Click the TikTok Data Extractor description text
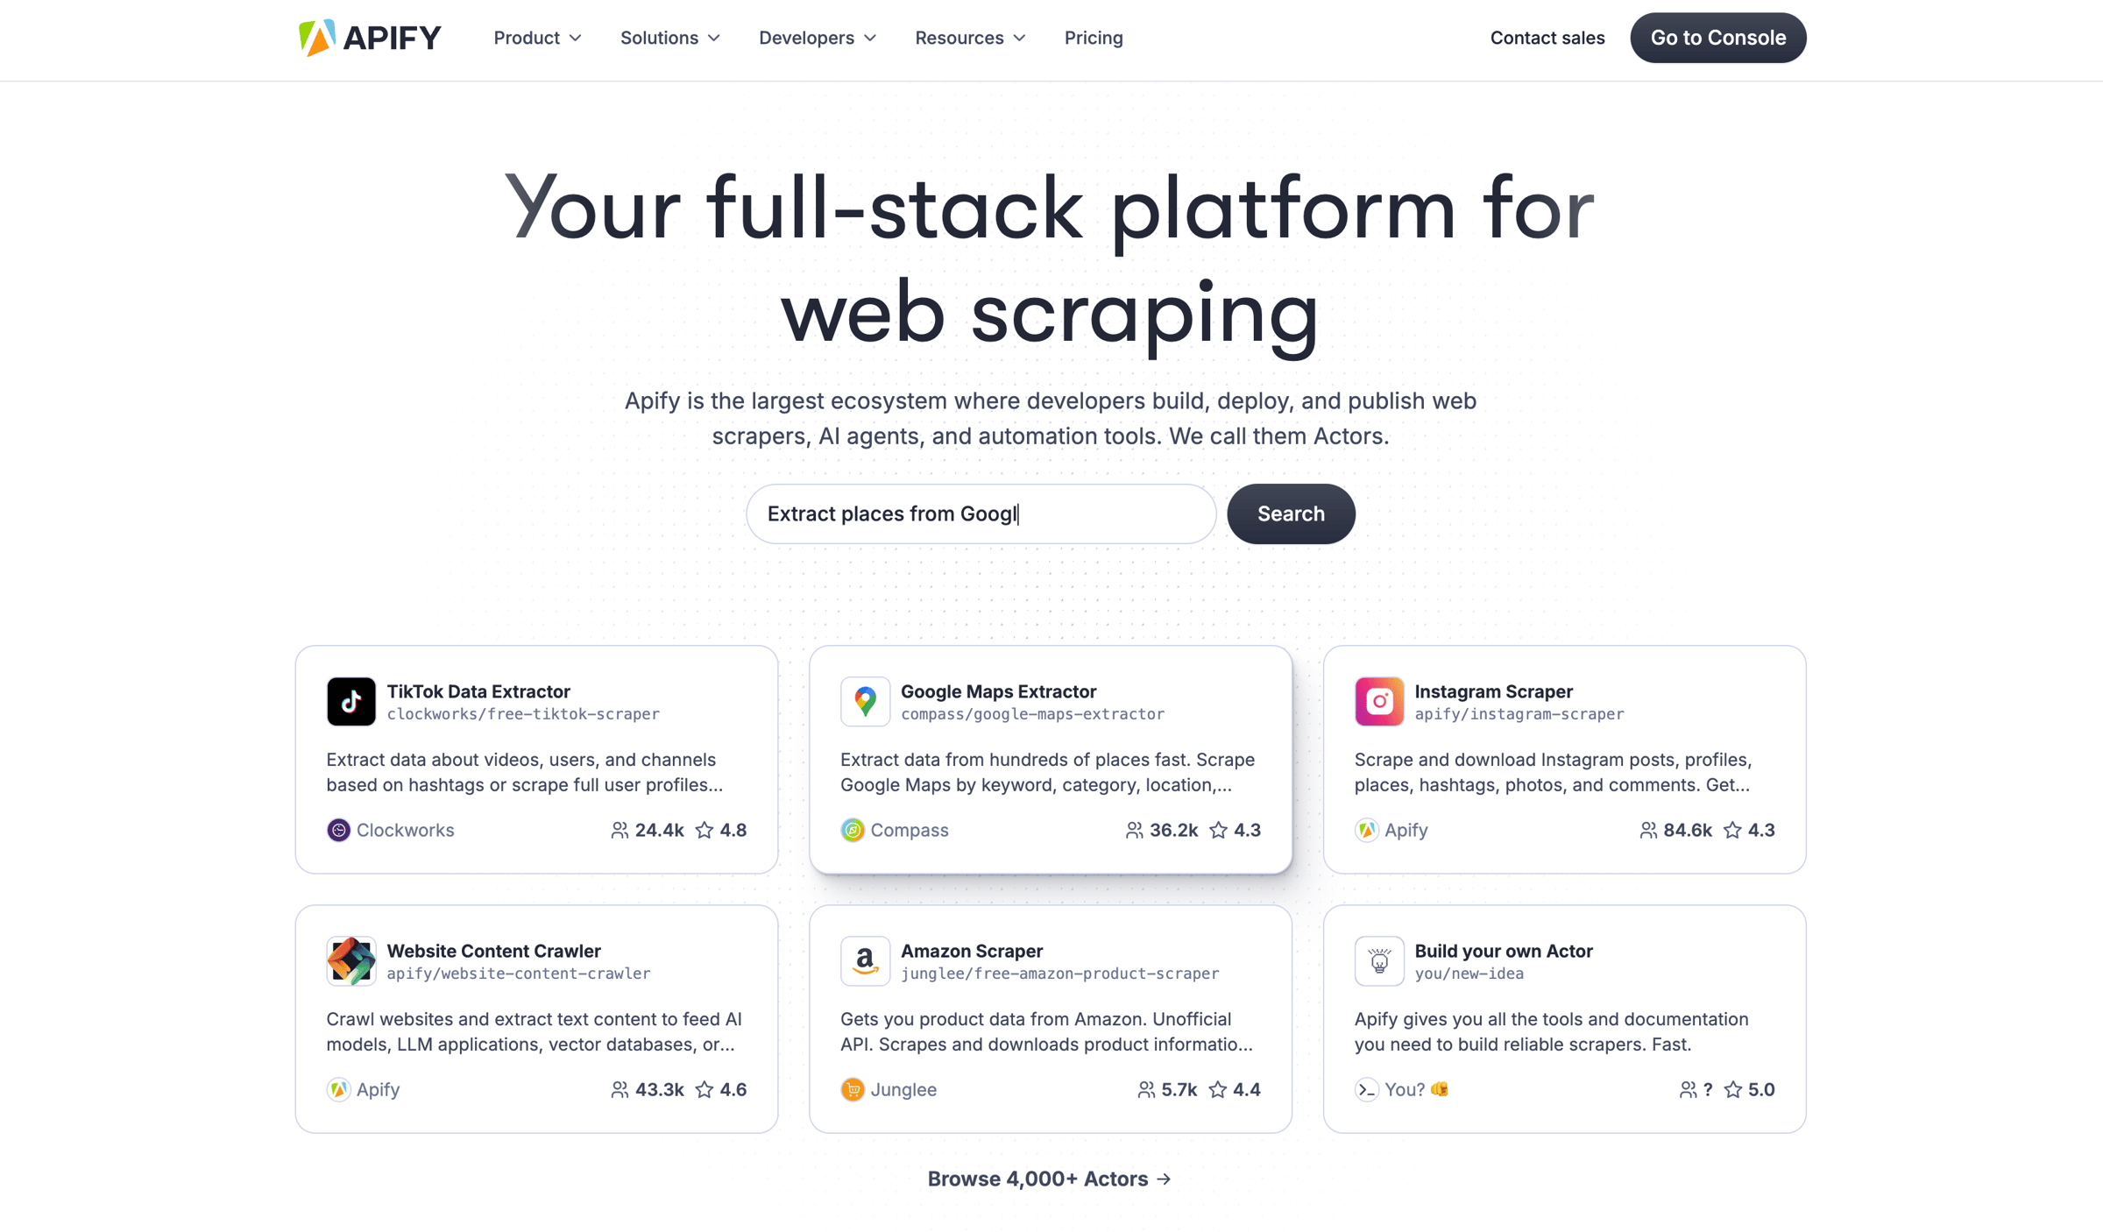The width and height of the screenshot is (2103, 1232). tap(524, 772)
